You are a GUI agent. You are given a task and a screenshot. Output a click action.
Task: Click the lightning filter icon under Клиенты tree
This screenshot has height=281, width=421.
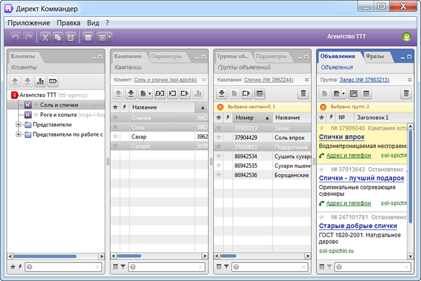point(20,267)
